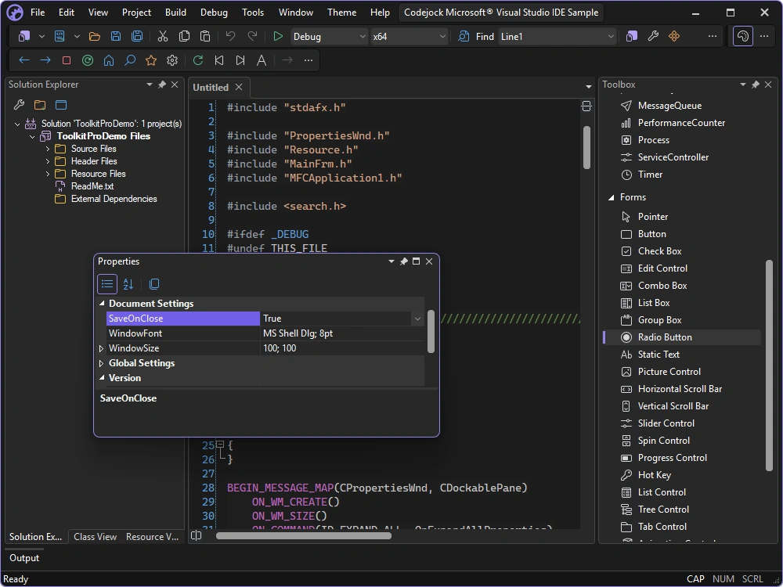Click Property Pages icon in Properties
The image size is (783, 587).
pyautogui.click(x=154, y=284)
